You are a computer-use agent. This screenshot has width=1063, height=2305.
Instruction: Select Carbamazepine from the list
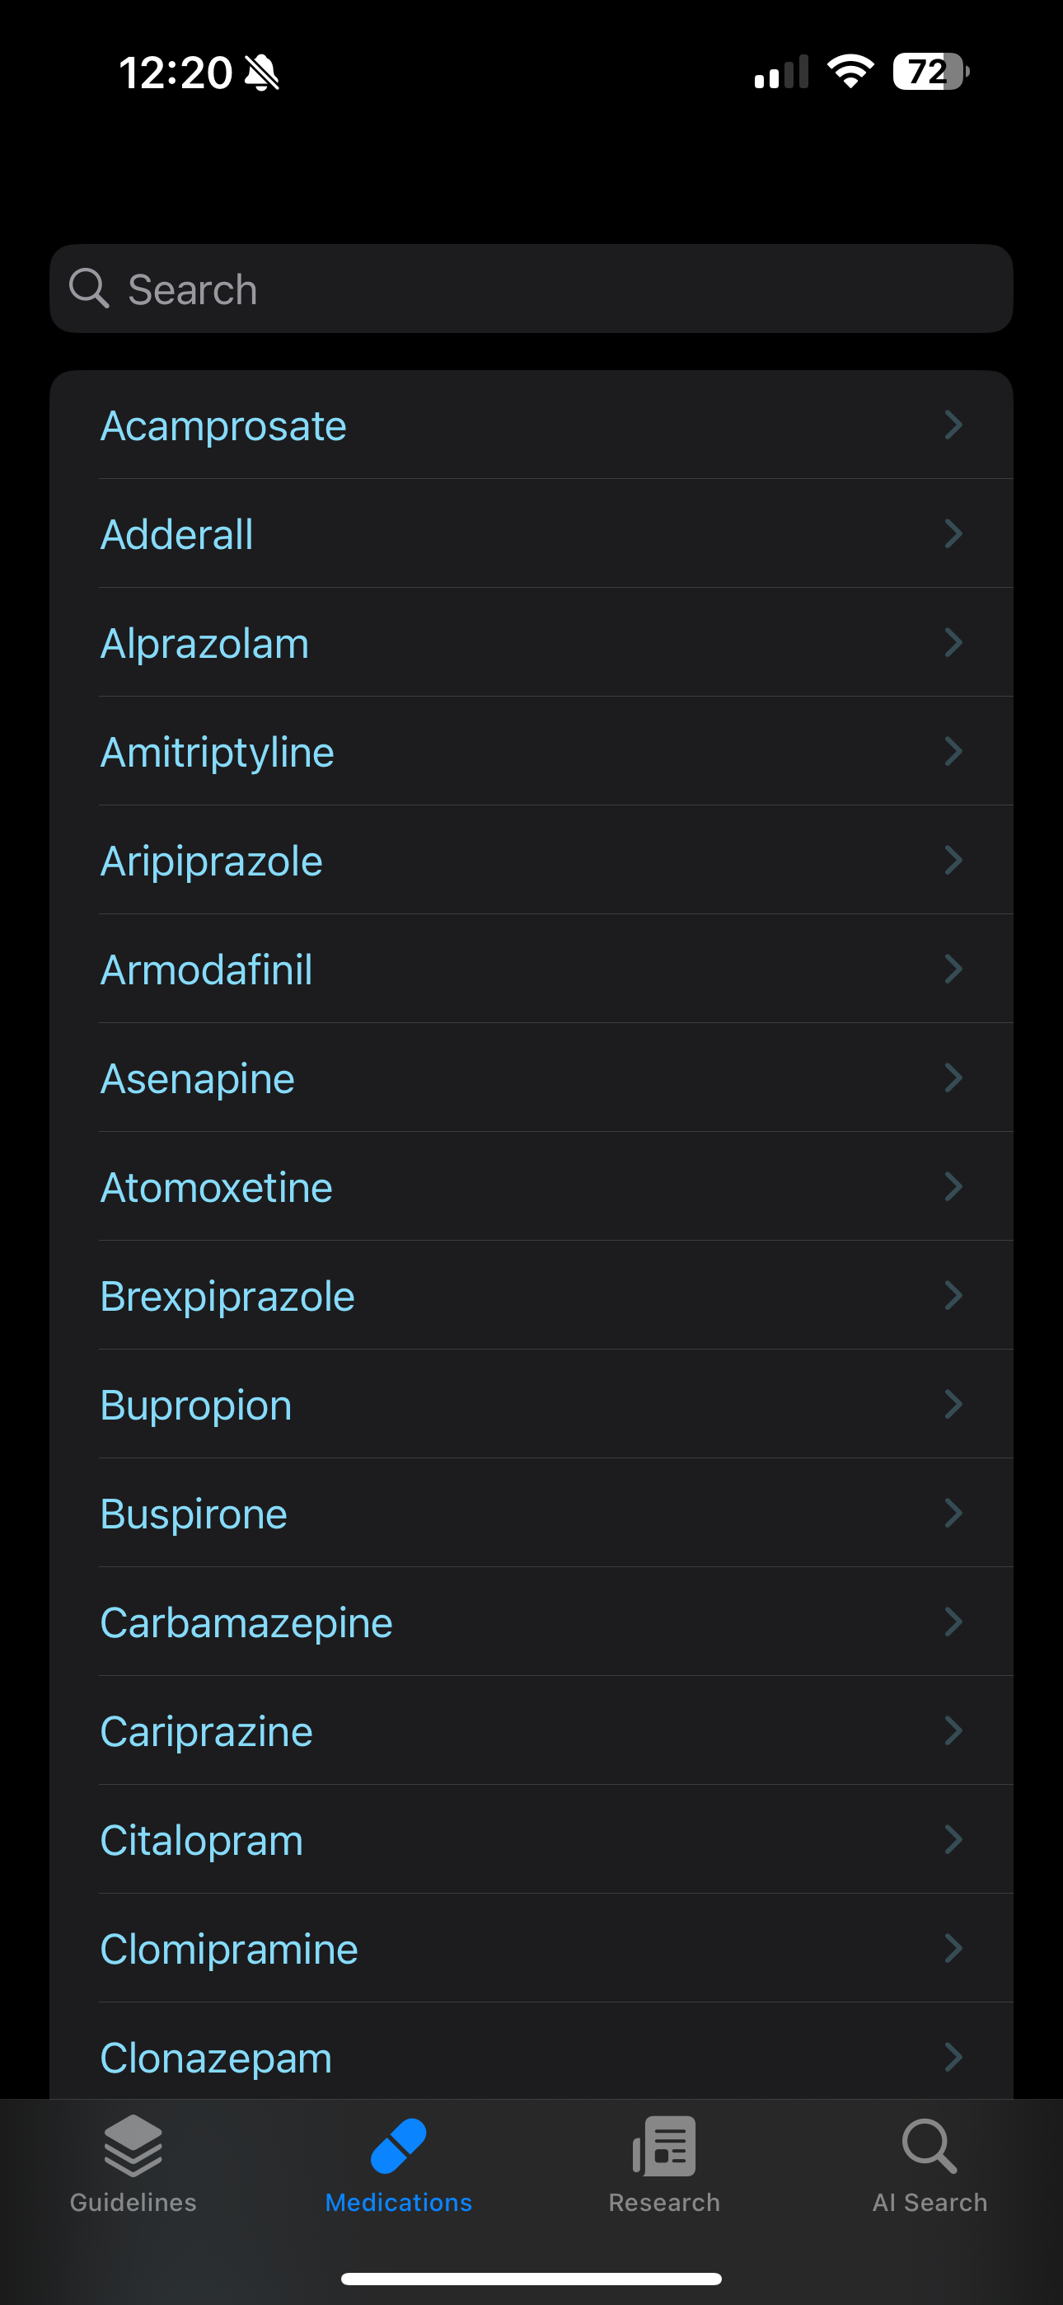pyautogui.click(x=531, y=1622)
